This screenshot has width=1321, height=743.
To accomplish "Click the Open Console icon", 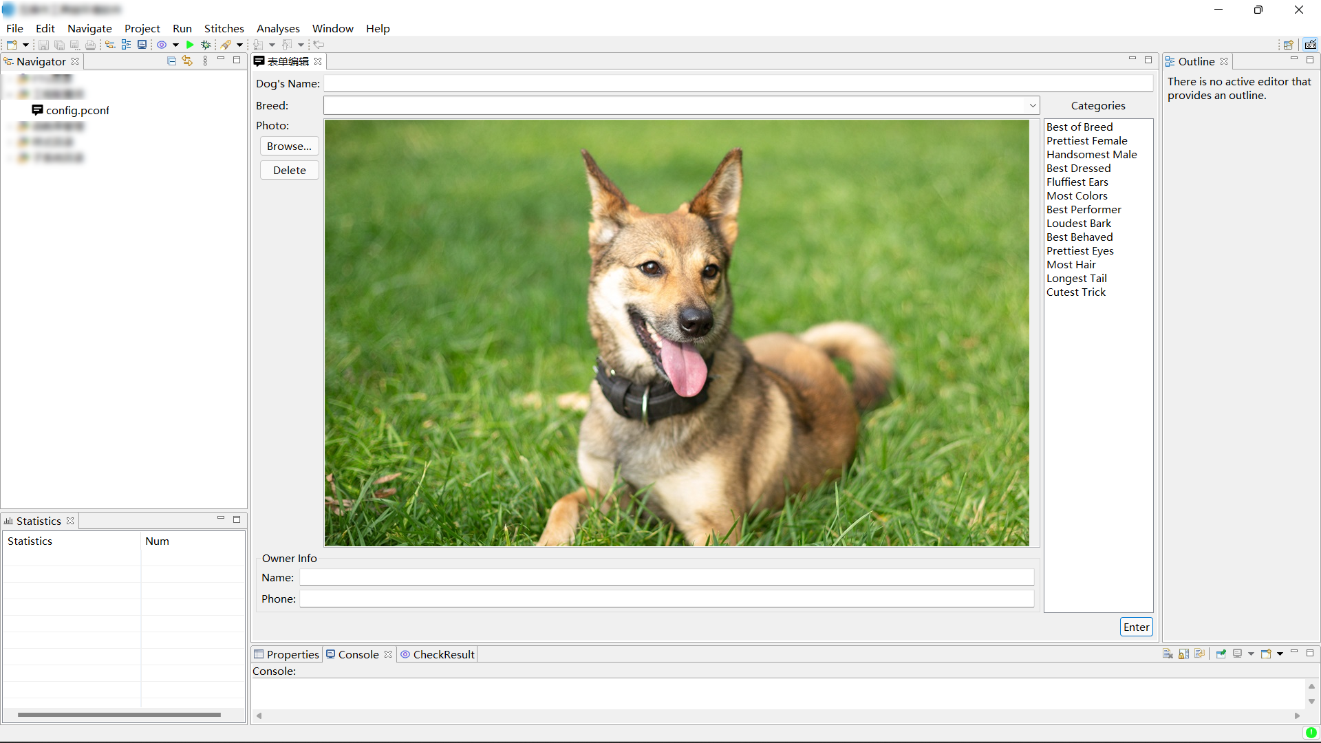I will (x=1266, y=654).
